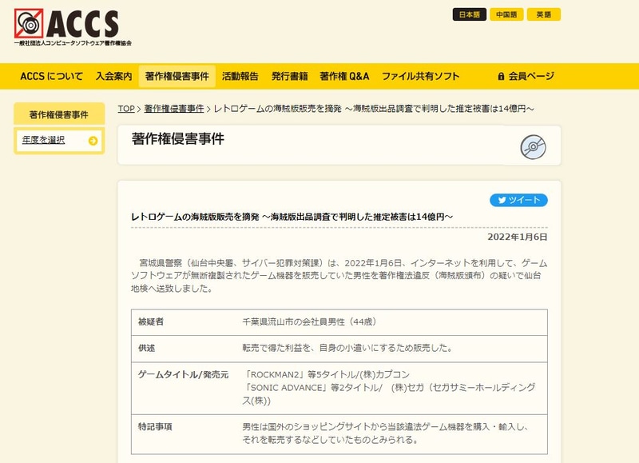Go to the TOP breadcrumb link
This screenshot has height=463, width=639.
tap(126, 109)
